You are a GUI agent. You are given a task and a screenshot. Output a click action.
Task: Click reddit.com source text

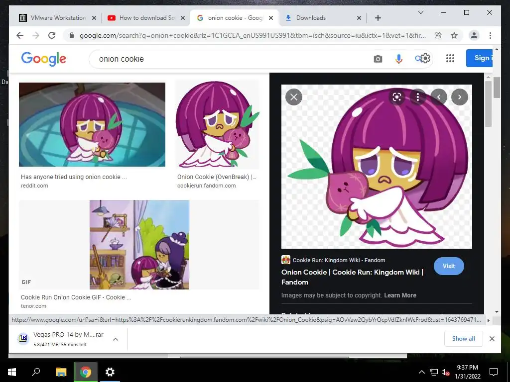[34, 186]
